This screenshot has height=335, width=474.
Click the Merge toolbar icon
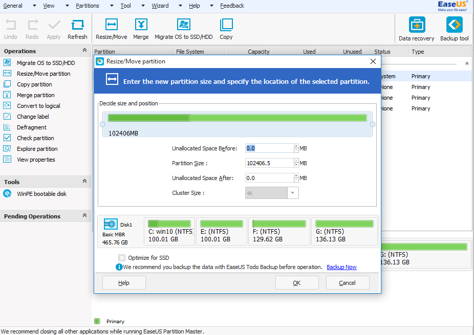pyautogui.click(x=141, y=25)
